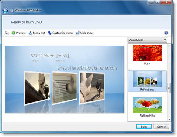Click the Windows DVD Maker disc icon
The height and width of the screenshot is (137, 177).
tap(12, 10)
